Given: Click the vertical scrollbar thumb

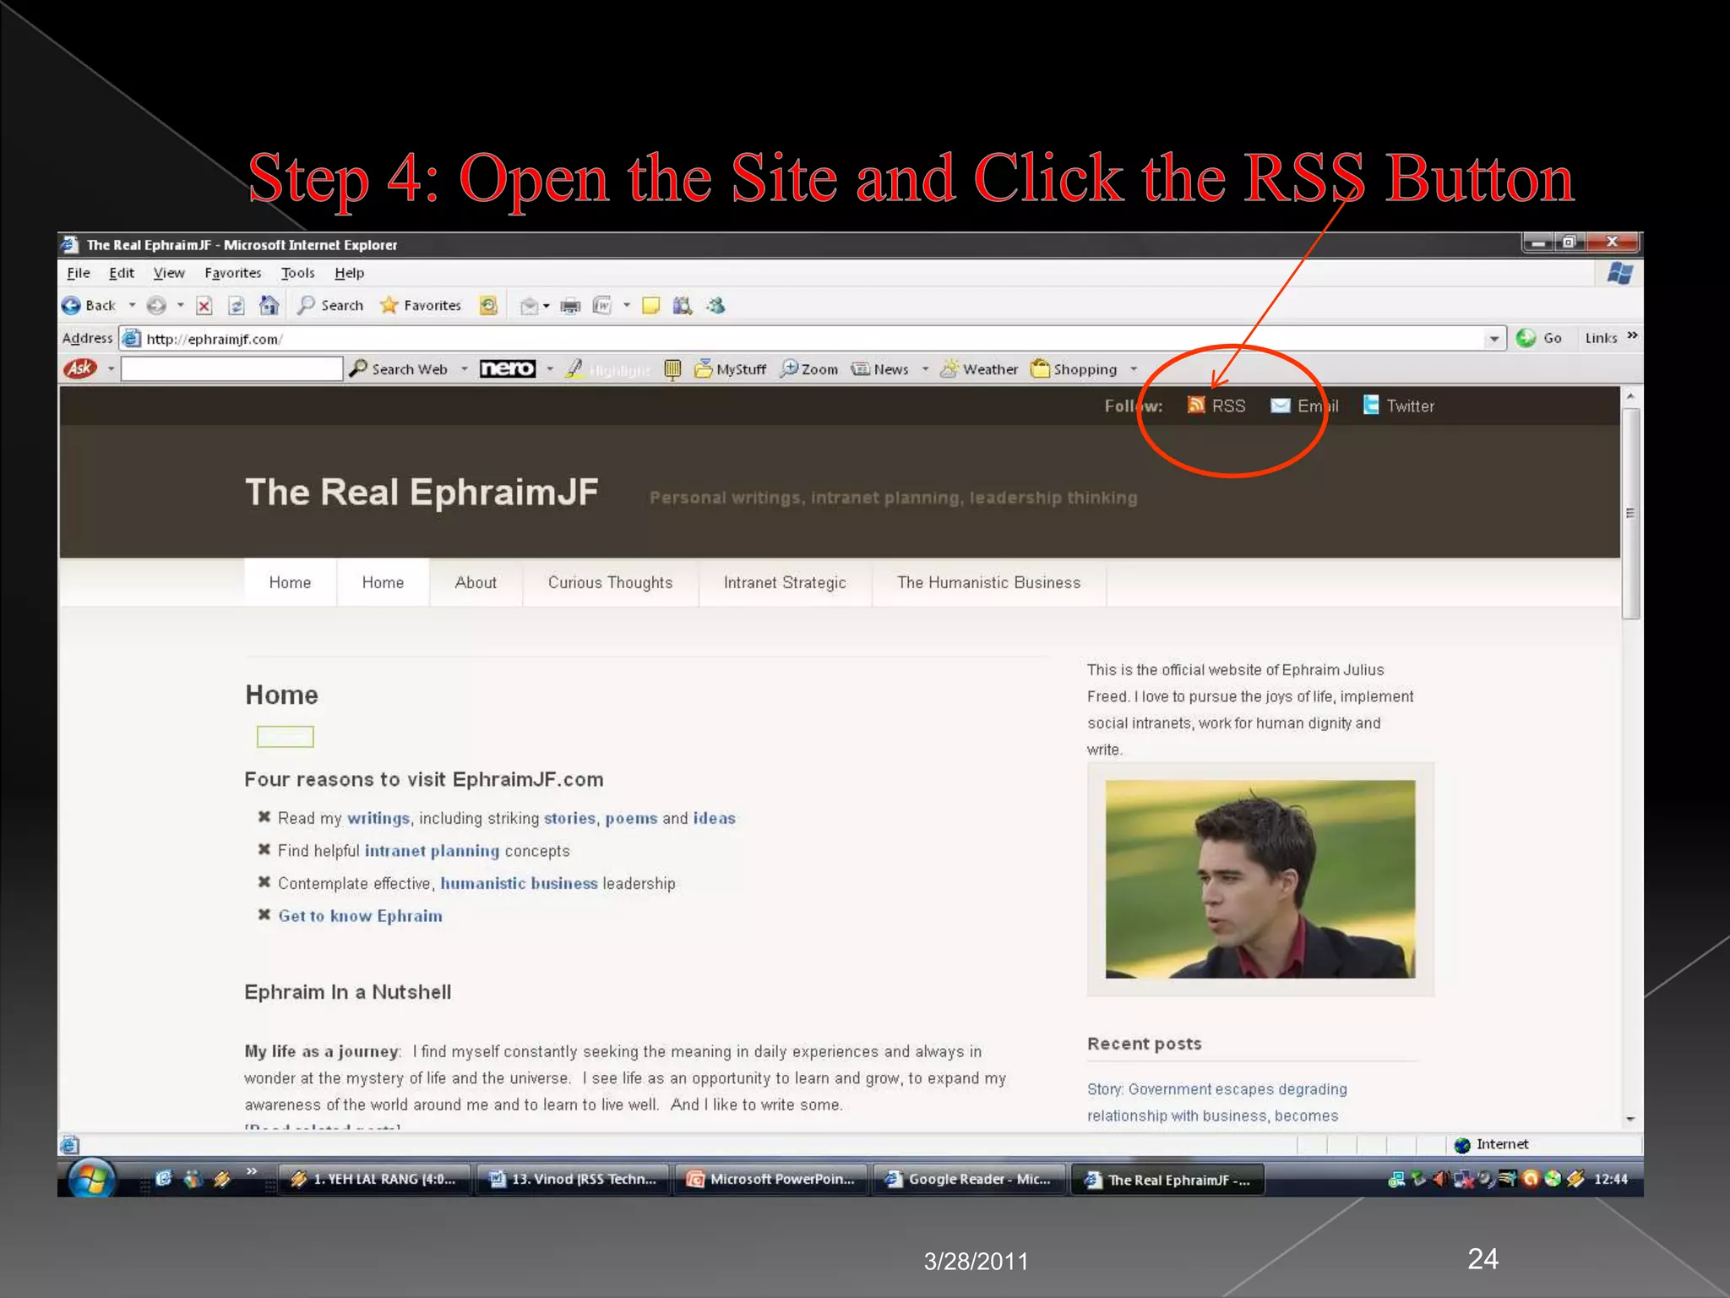Looking at the screenshot, I should click(x=1631, y=514).
